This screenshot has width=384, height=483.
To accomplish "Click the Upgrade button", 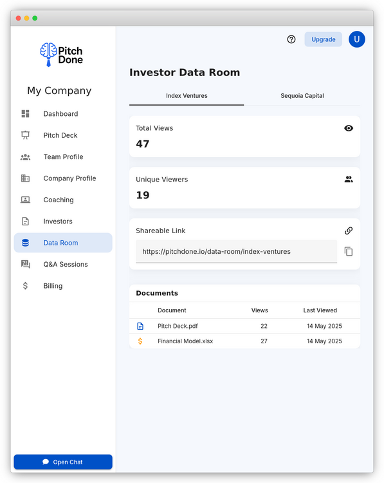I will 323,39.
